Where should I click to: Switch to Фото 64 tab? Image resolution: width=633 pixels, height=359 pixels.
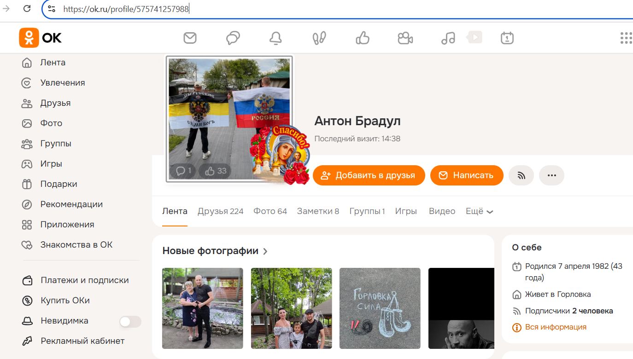tap(270, 211)
